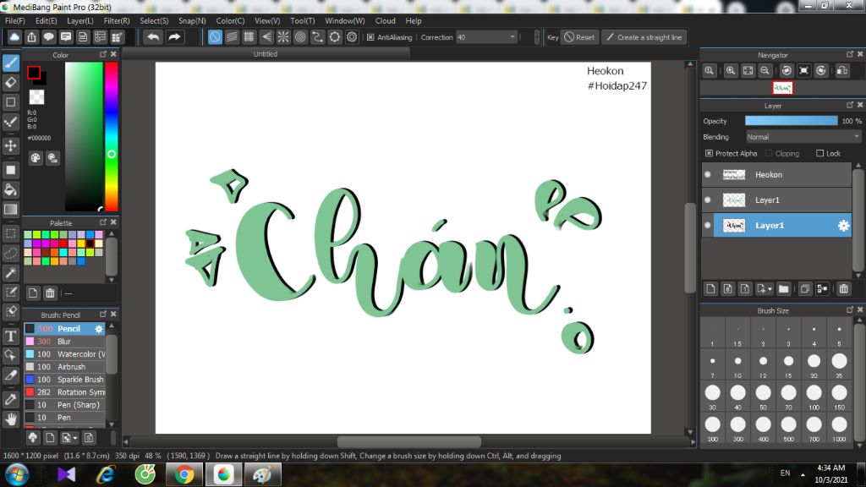Open Visual Studio from the taskbar
866x487 pixels.
66,474
